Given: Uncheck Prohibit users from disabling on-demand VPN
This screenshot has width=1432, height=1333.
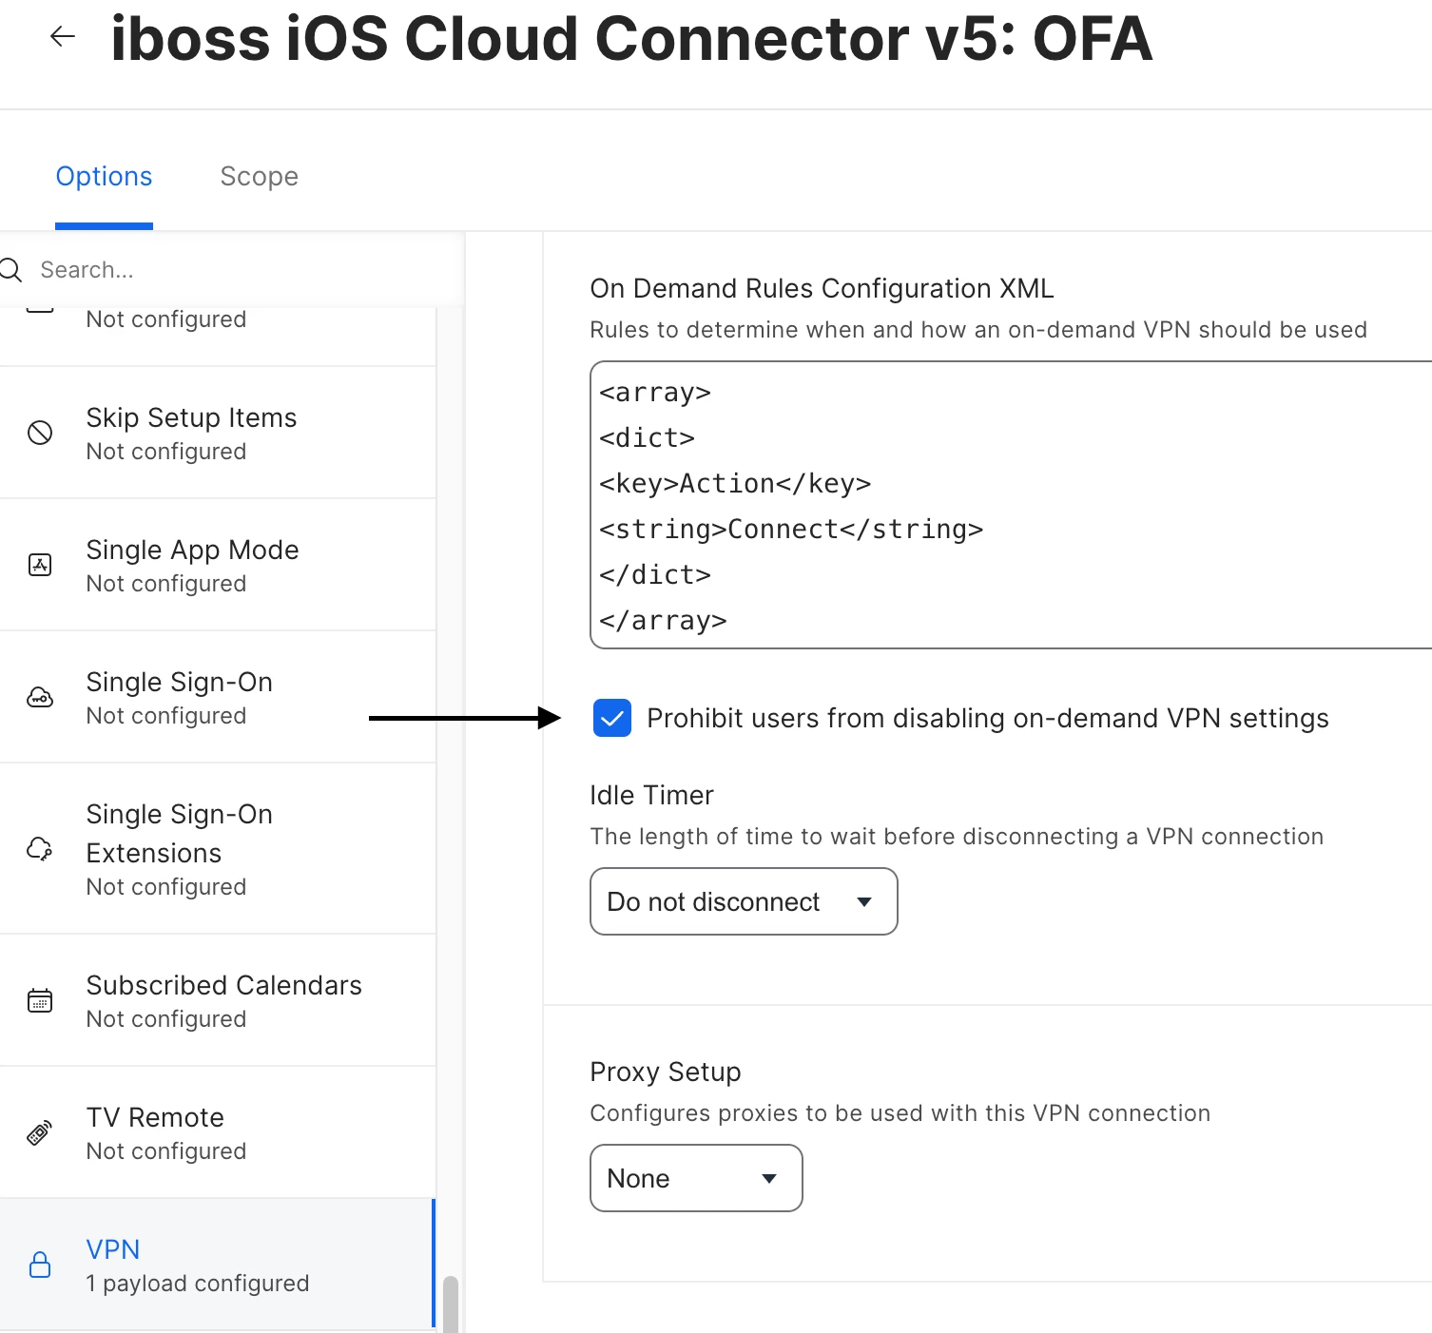Looking at the screenshot, I should [x=612, y=718].
